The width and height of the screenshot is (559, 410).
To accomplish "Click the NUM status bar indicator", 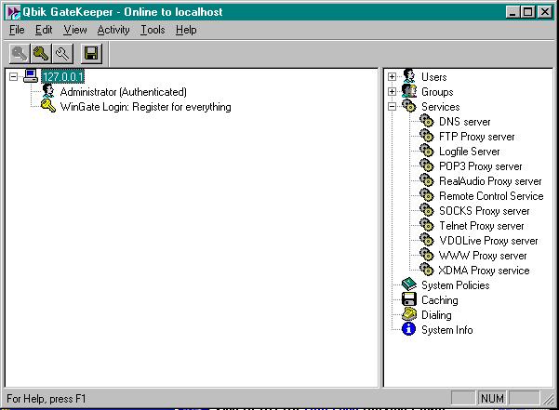I will tap(492, 398).
